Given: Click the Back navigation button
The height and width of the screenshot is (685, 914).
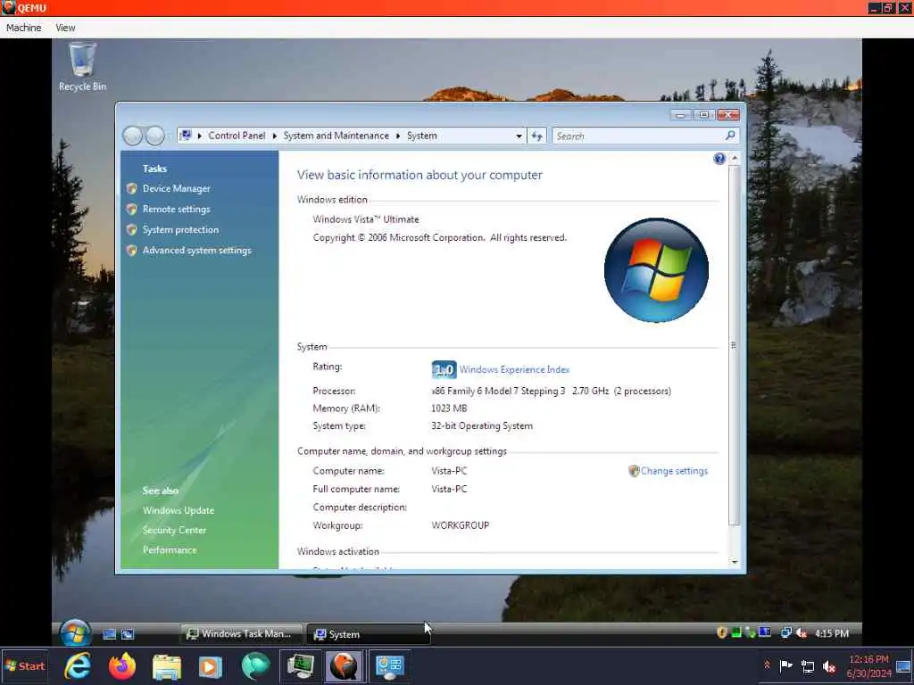Looking at the screenshot, I should pos(133,136).
